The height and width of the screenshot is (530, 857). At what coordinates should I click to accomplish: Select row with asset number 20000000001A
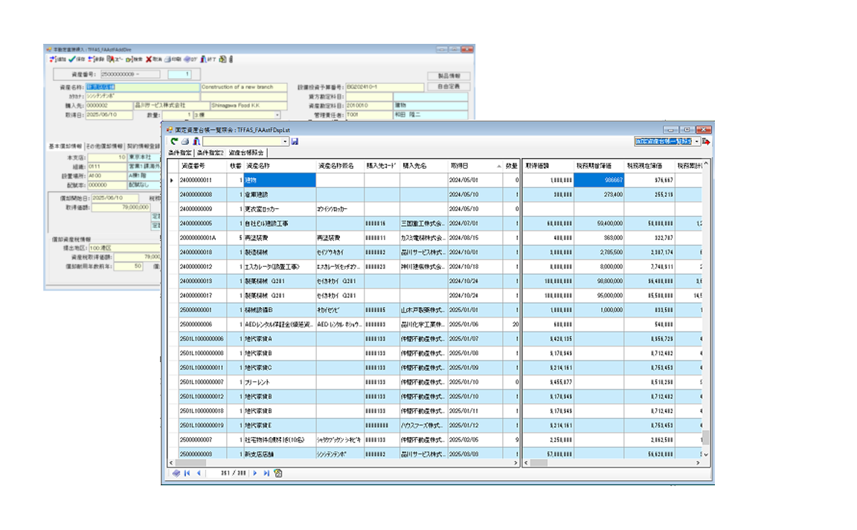(x=203, y=238)
